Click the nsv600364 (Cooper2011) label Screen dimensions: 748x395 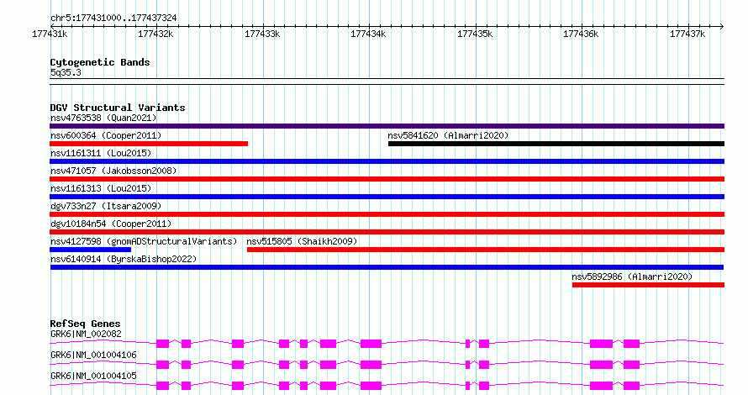pos(106,135)
